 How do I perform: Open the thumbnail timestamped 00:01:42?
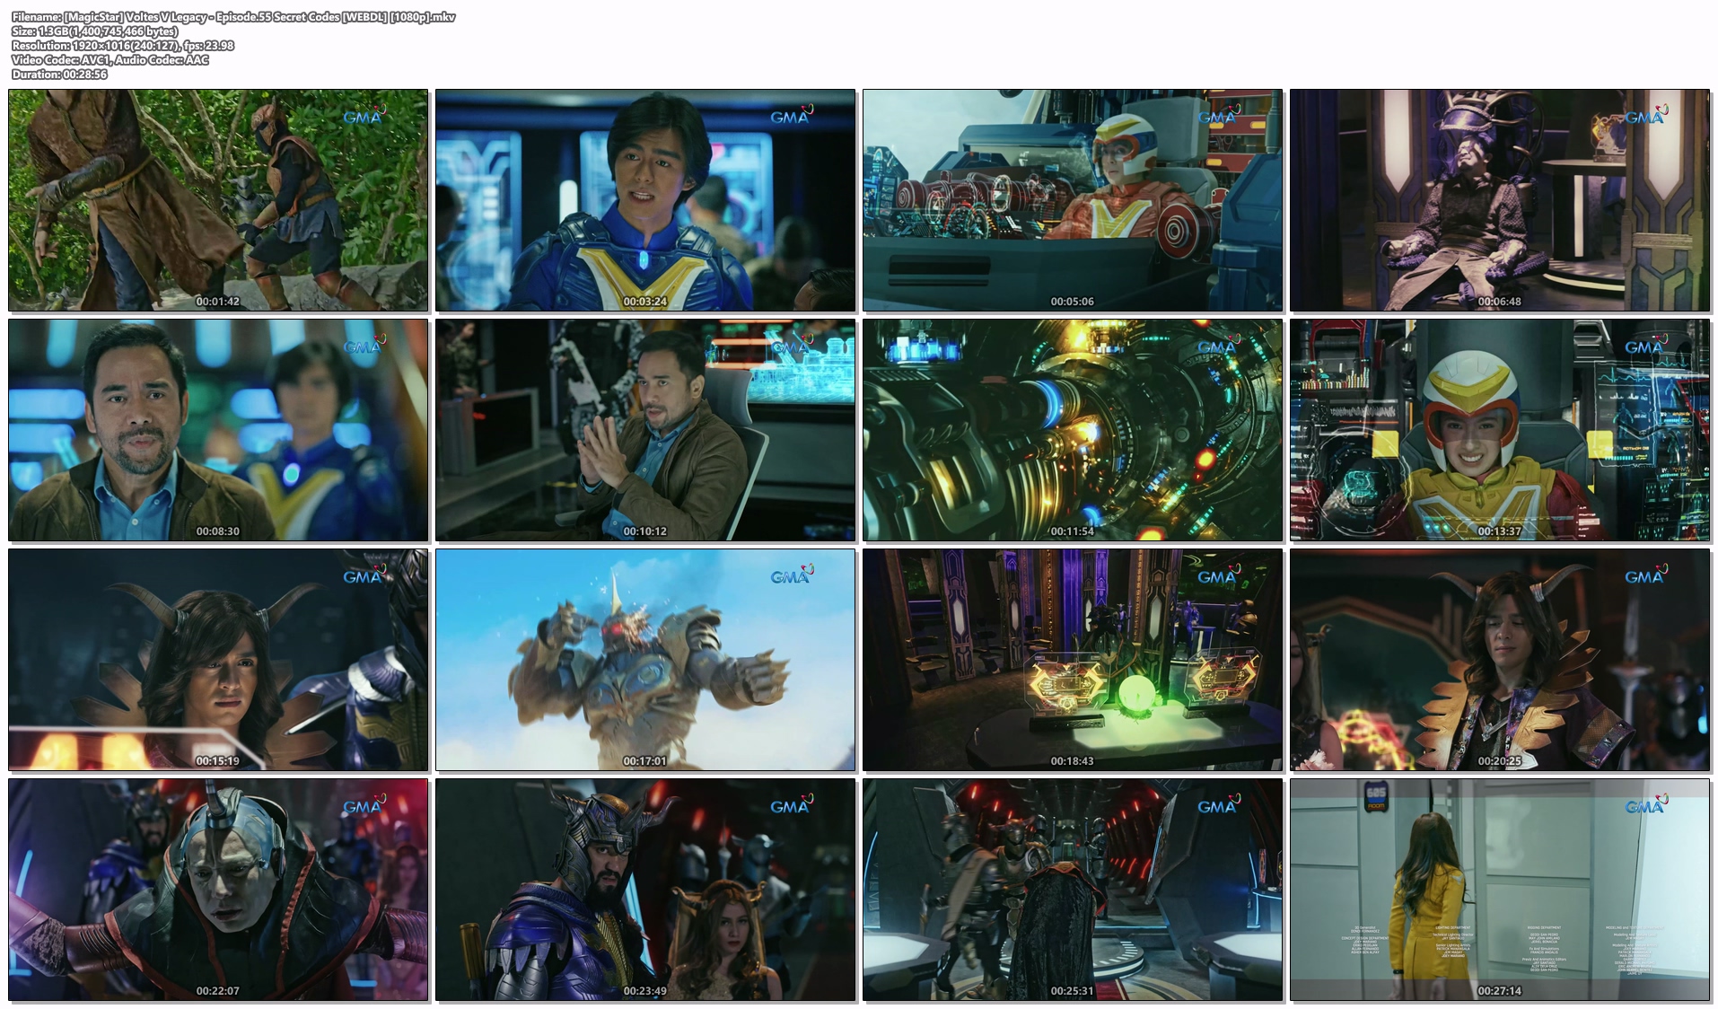218,199
